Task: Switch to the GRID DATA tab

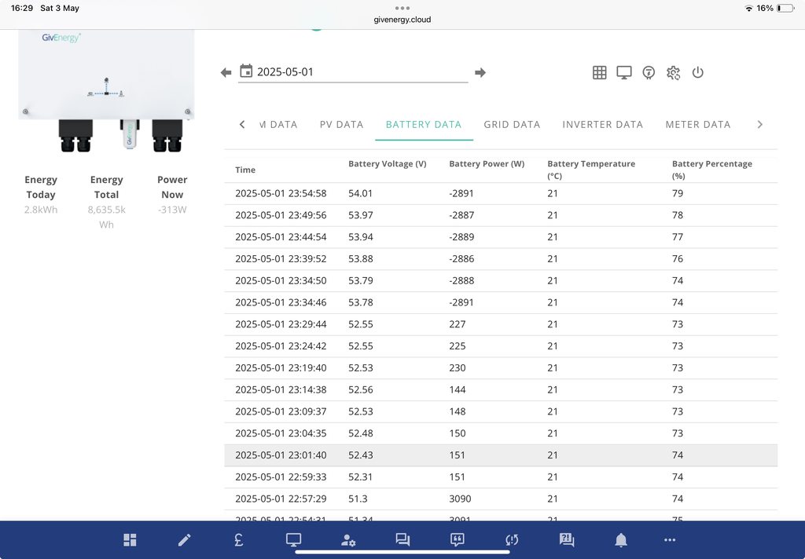Action: pos(512,124)
